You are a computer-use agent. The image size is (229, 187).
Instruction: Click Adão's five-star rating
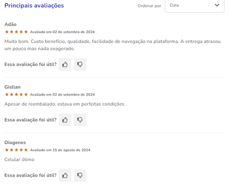pos(16,32)
